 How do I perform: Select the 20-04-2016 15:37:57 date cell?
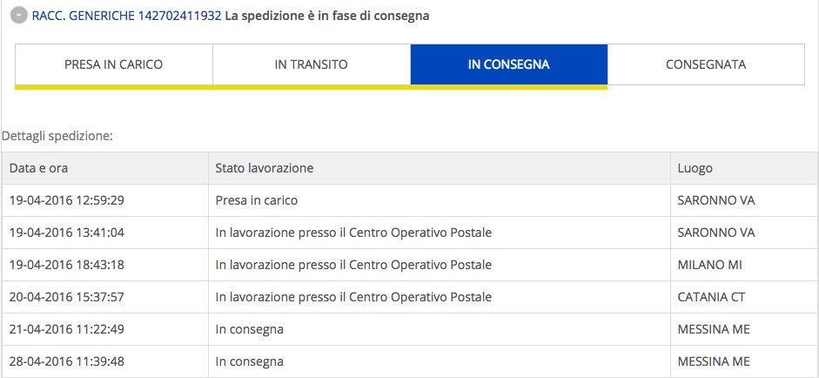click(x=105, y=297)
